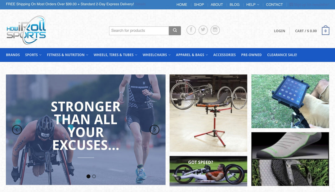The width and height of the screenshot is (335, 192).
Task: Open the Contact page link
Action: 274,4
